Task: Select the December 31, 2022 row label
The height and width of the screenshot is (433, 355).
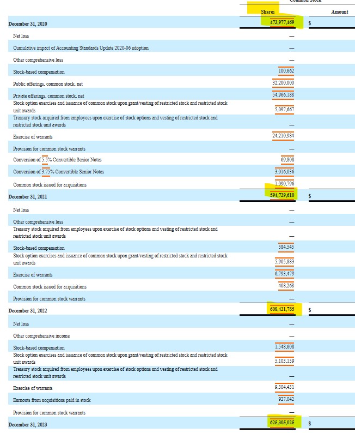Action: click(28, 311)
